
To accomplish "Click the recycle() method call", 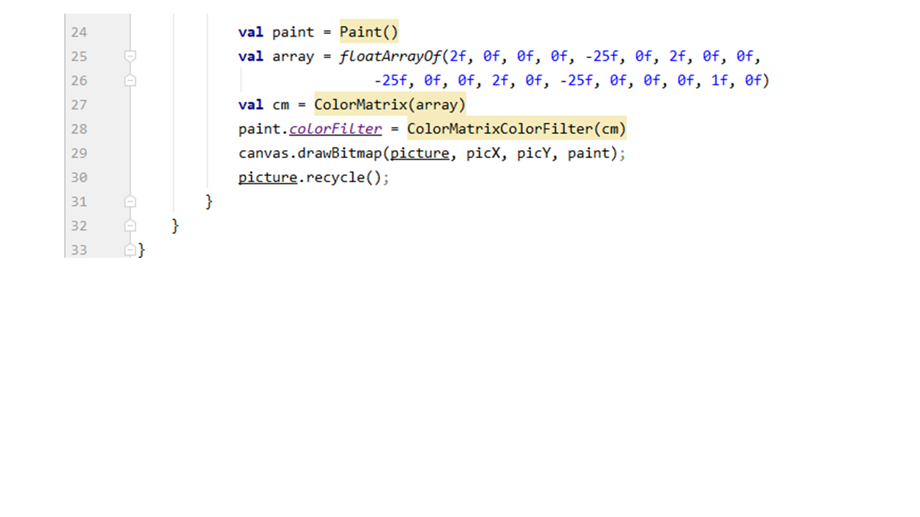I will 344,177.
